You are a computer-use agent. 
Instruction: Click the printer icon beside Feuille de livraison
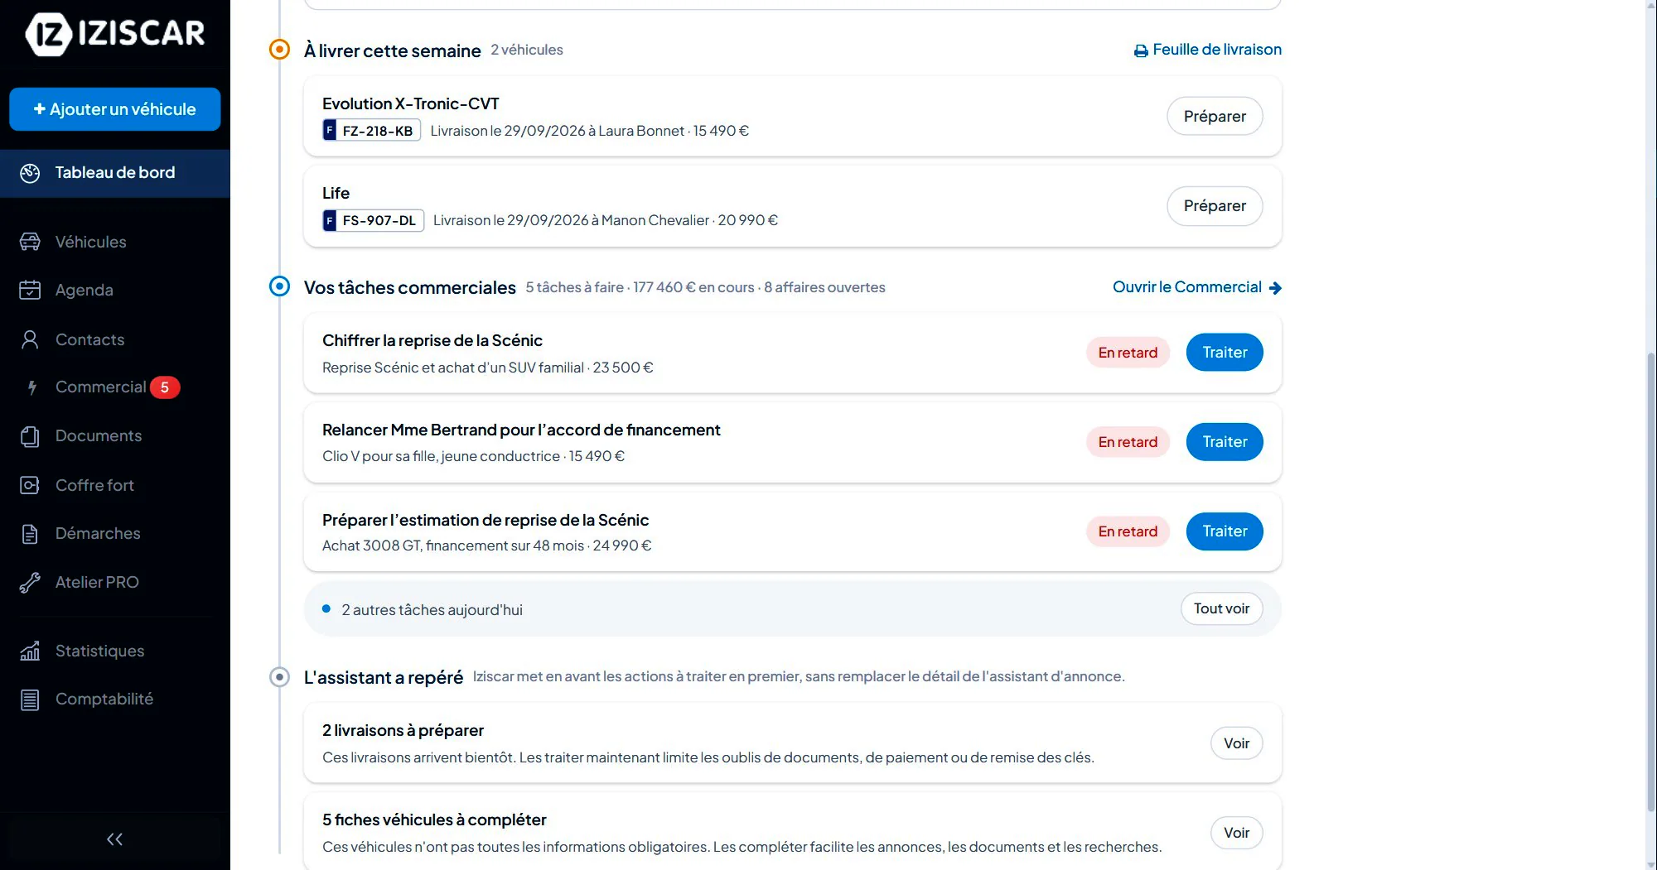pyautogui.click(x=1141, y=50)
